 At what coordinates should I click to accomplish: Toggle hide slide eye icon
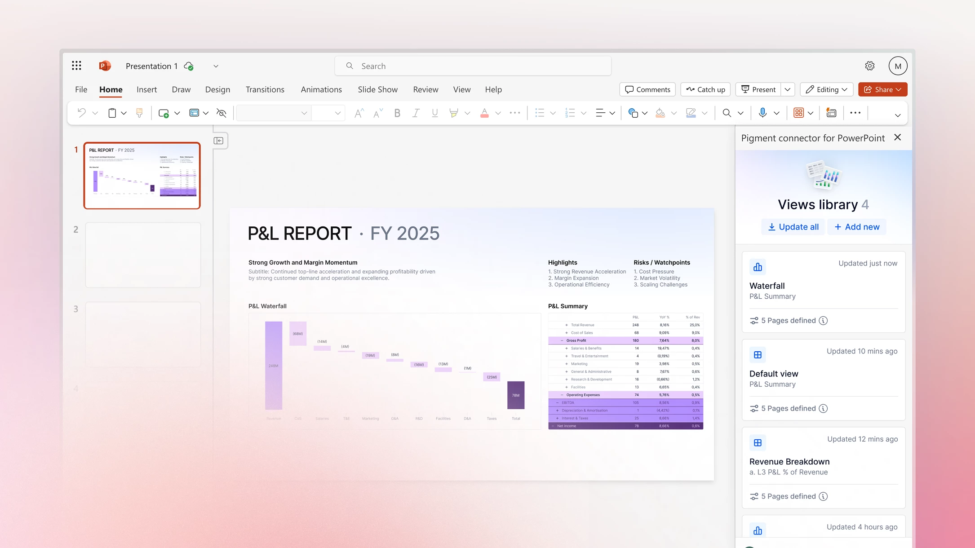pyautogui.click(x=222, y=113)
